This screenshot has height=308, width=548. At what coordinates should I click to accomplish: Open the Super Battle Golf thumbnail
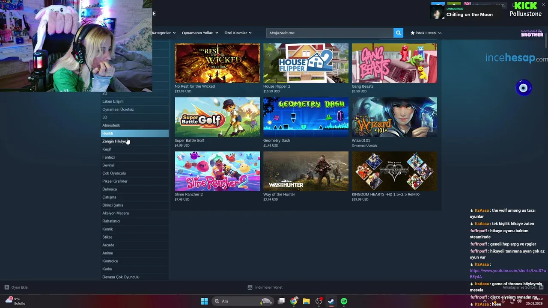click(x=217, y=117)
